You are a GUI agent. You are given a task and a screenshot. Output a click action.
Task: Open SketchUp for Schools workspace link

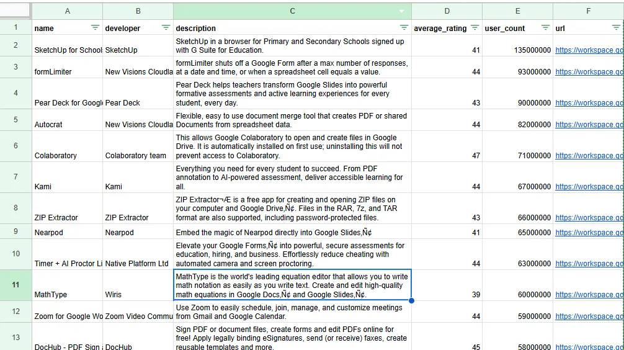coord(589,50)
